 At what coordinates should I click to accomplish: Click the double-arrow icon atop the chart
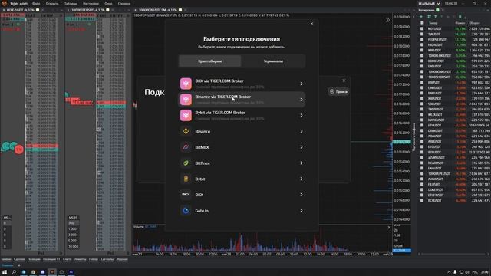pyautogui.click(x=387, y=20)
